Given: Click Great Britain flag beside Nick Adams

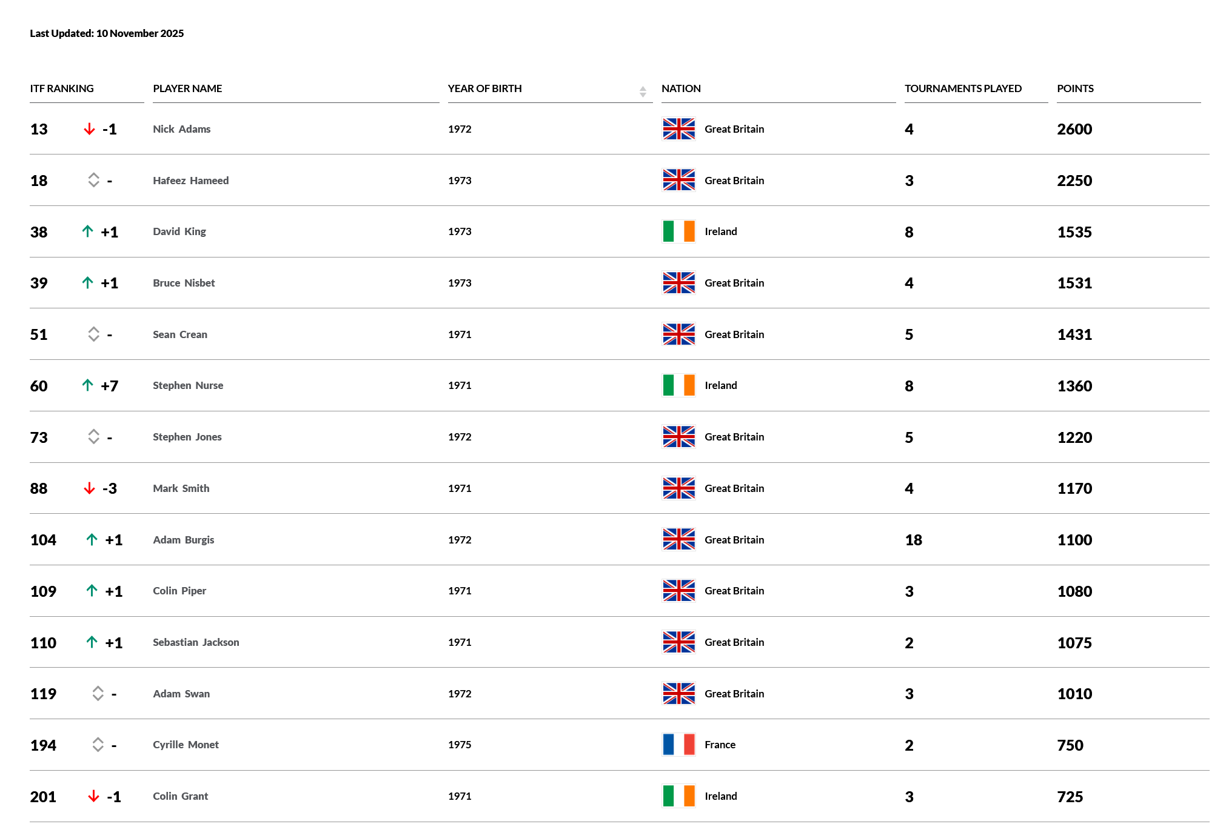Looking at the screenshot, I should [678, 129].
